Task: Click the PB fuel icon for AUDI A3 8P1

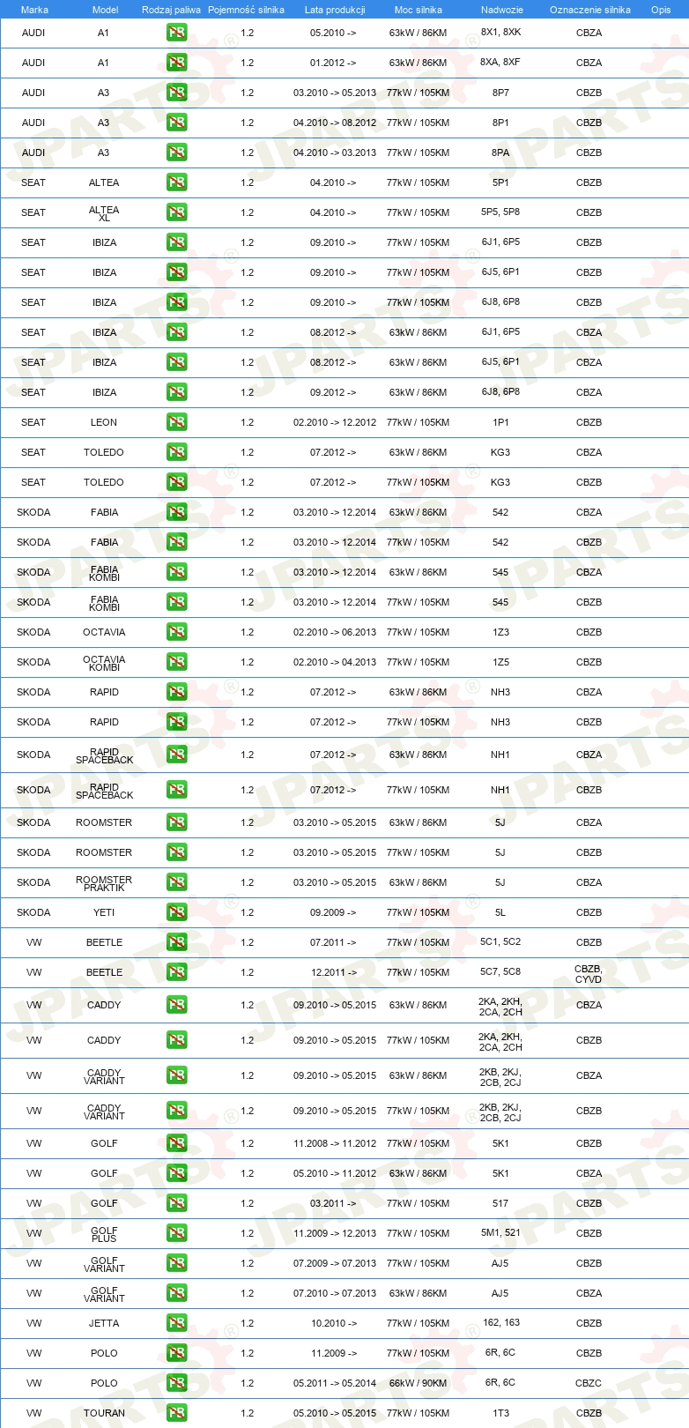Action: pyautogui.click(x=176, y=123)
